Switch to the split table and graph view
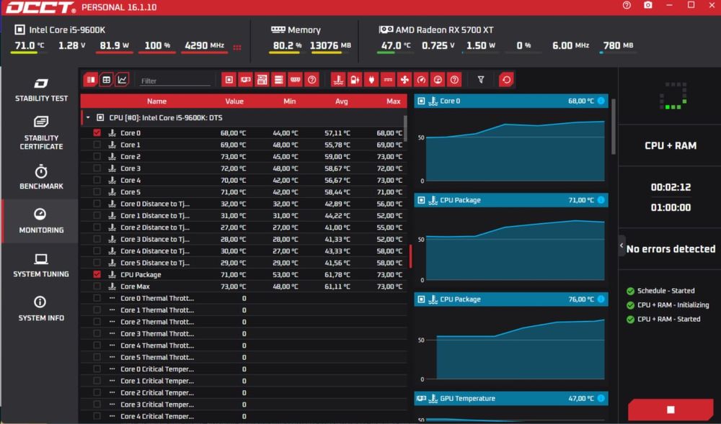The image size is (721, 424). pyautogui.click(x=91, y=80)
